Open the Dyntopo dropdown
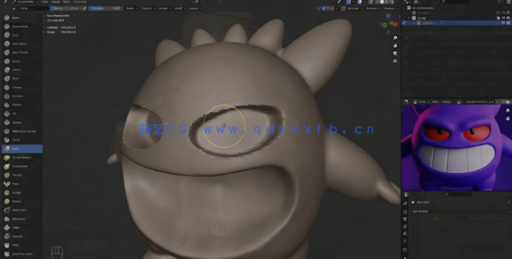This screenshot has width=512, height=259. tap(354, 8)
